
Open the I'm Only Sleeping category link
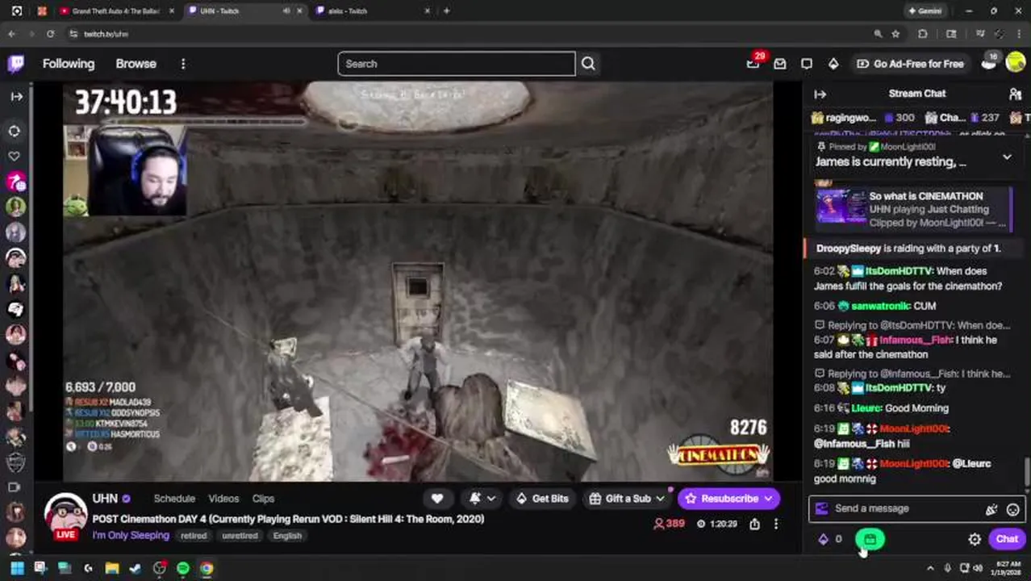click(x=131, y=535)
